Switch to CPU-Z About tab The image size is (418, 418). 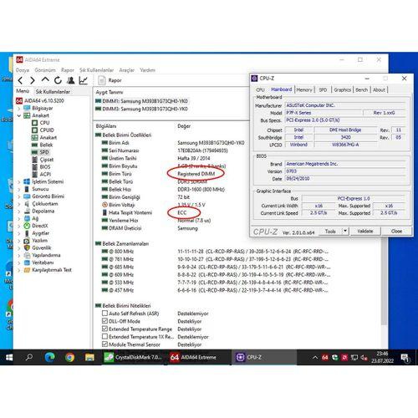coord(379,90)
